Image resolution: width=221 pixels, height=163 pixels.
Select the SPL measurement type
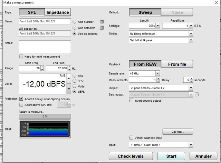click(32, 12)
